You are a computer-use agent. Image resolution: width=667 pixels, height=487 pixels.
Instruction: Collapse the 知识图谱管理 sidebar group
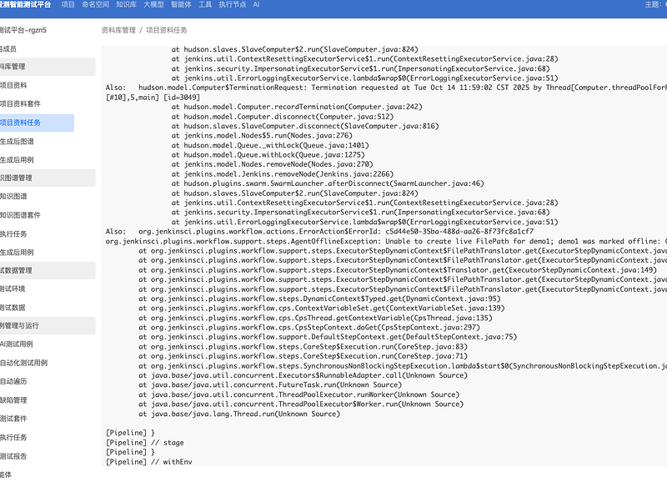tap(17, 178)
